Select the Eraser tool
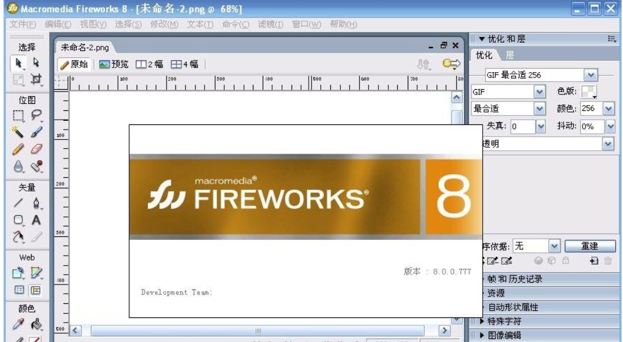 point(36,149)
